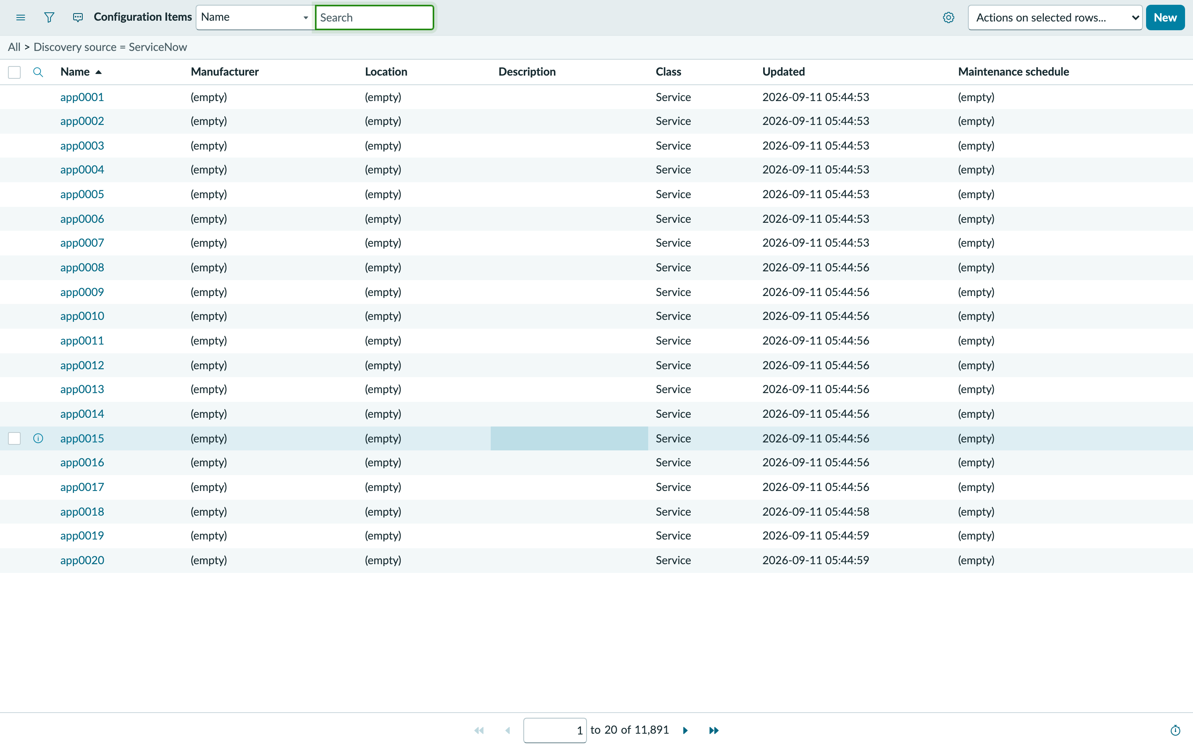Open the app0012 record
Screen dimensions: 1193x748
point(82,365)
